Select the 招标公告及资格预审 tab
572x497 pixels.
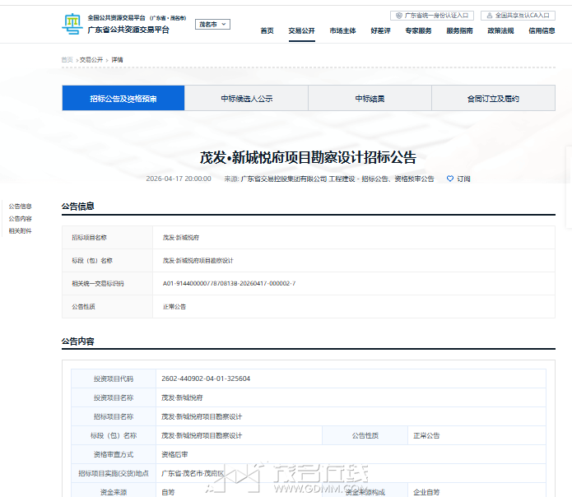123,99
